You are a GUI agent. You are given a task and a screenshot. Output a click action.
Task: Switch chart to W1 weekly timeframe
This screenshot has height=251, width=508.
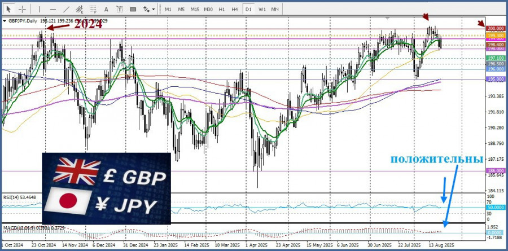(262, 9)
